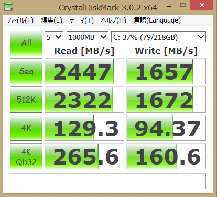The width and height of the screenshot is (217, 197).
Task: Select the 4K QD32 read result 265.6
Action: 84,156
